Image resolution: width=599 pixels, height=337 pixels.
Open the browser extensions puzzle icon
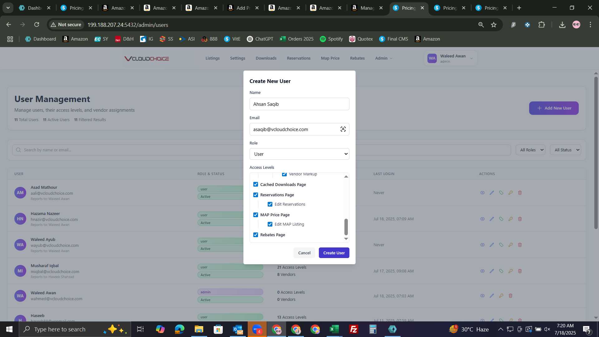click(x=542, y=25)
